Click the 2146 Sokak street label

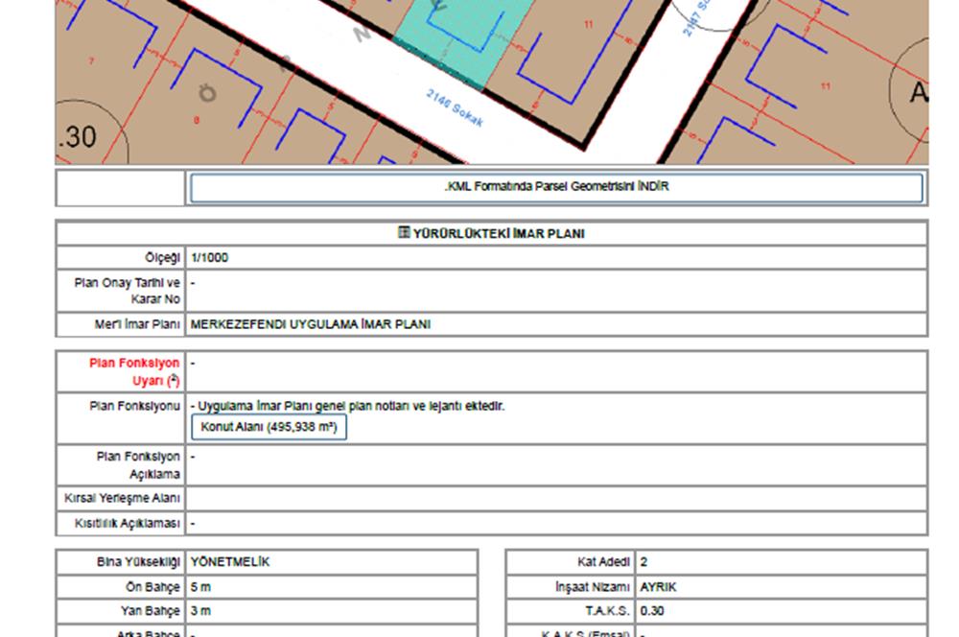click(x=455, y=108)
